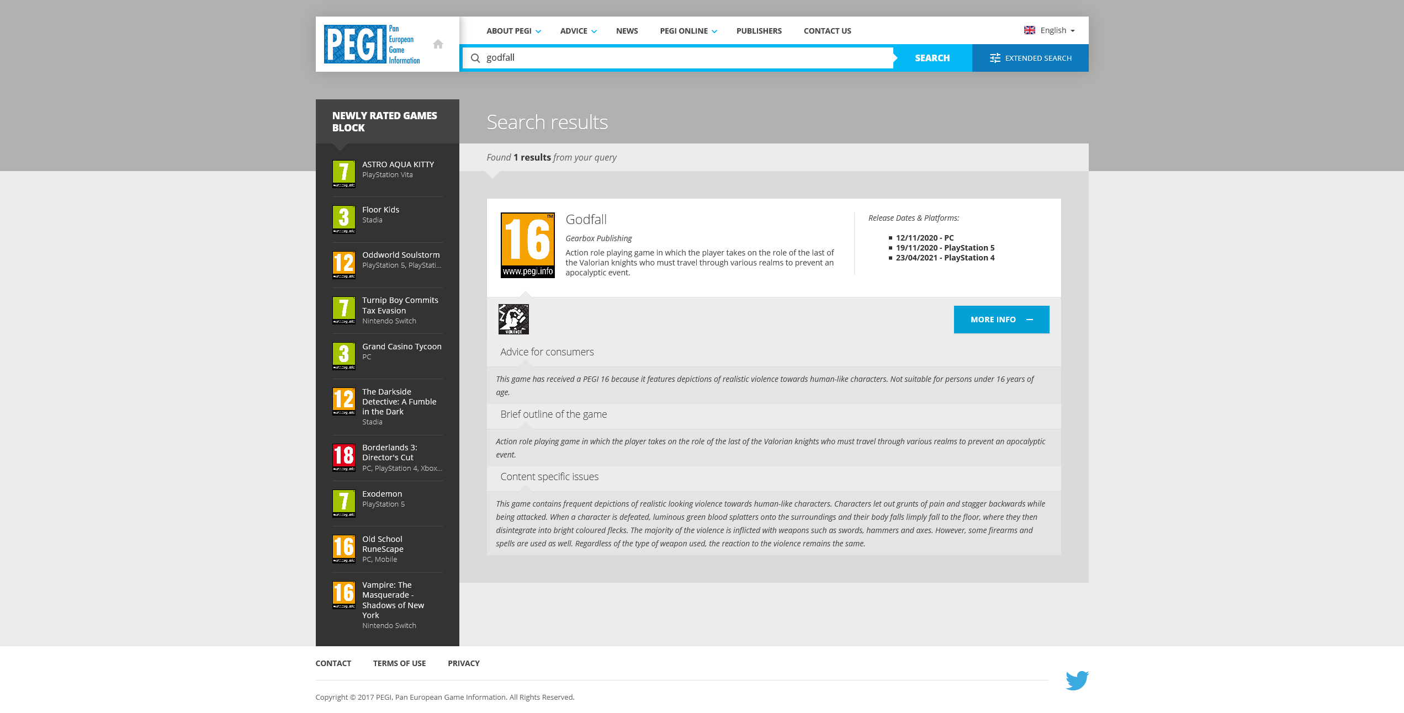The width and height of the screenshot is (1404, 713).
Task: Expand the About PEGI menu
Action: [x=513, y=31]
